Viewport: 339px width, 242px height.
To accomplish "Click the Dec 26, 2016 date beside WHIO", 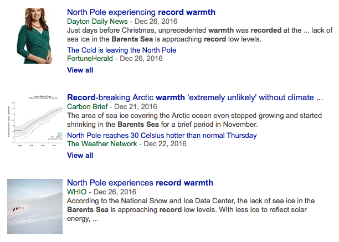I will 115,192.
